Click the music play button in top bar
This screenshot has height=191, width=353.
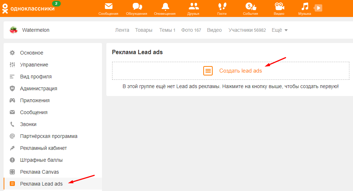318,8
